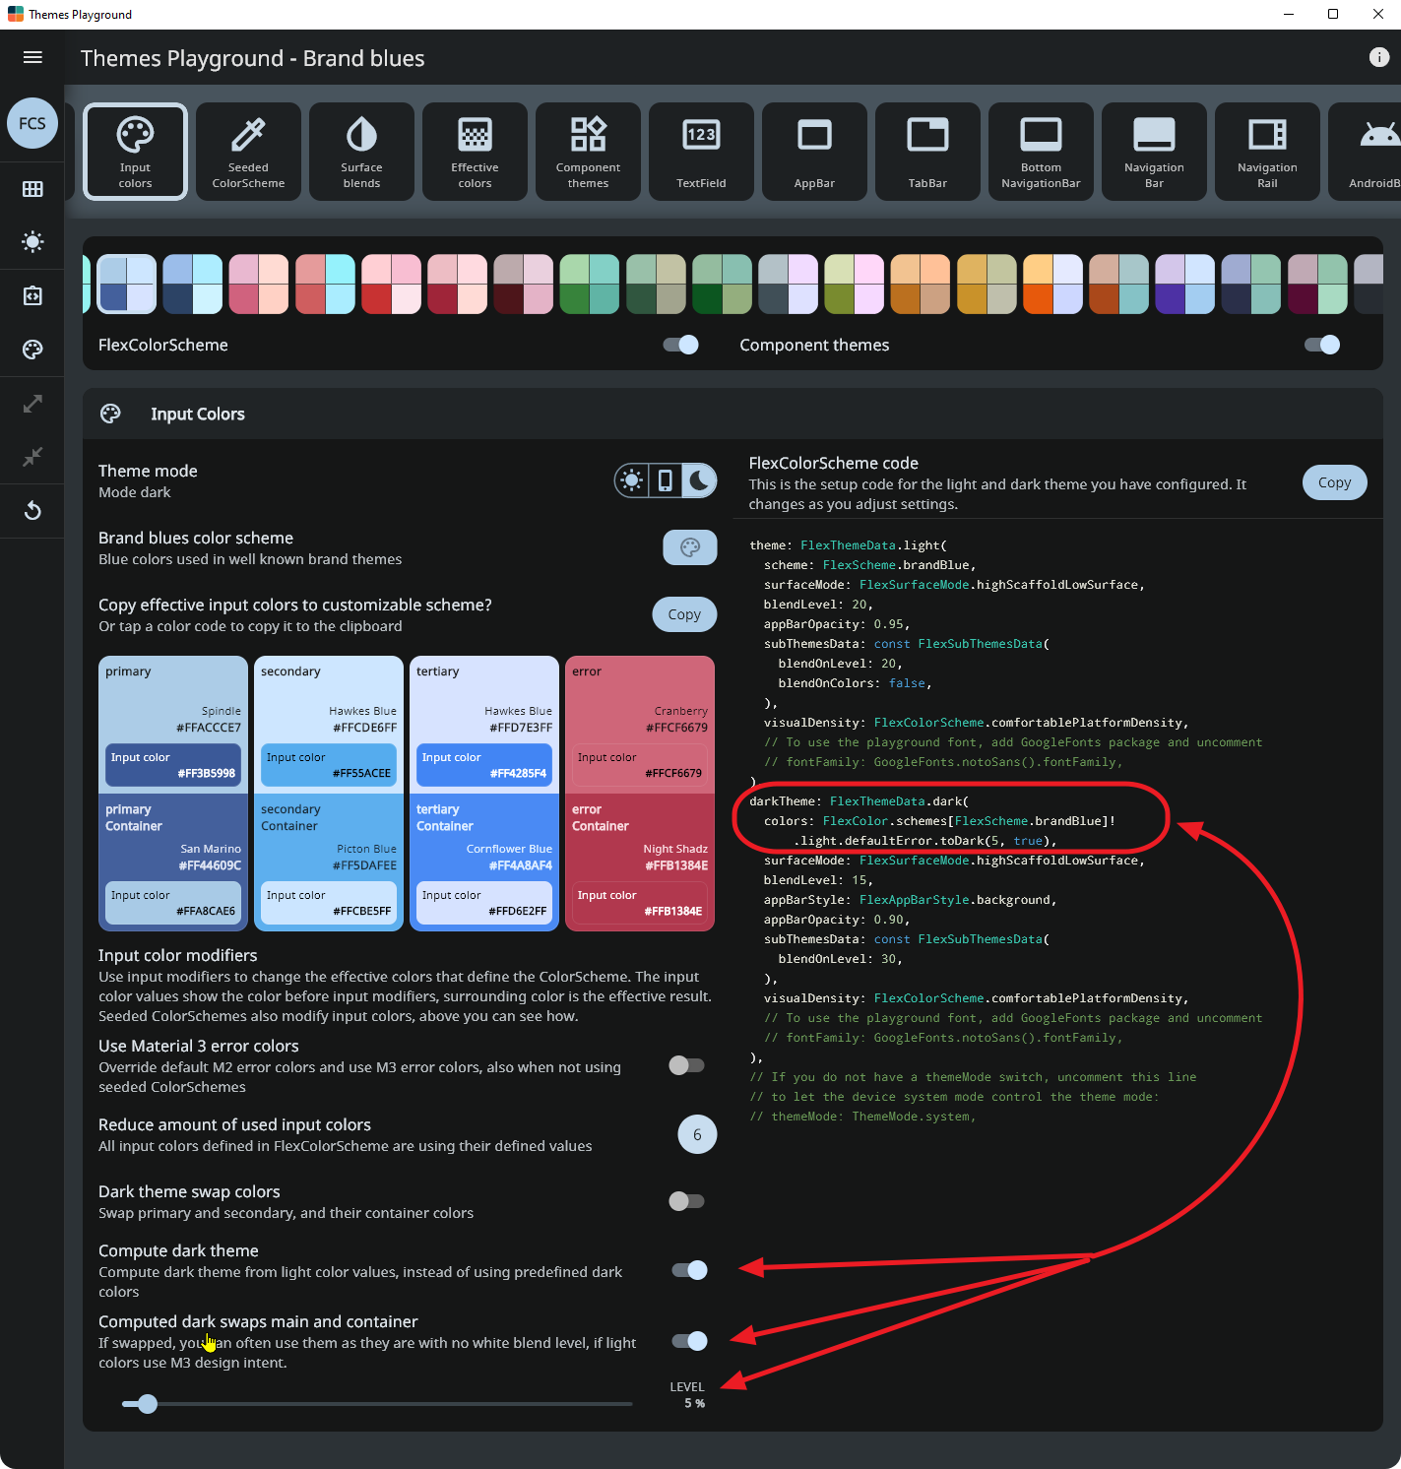This screenshot has width=1401, height=1469.
Task: Click the dark level slider thumb
Action: click(x=148, y=1404)
